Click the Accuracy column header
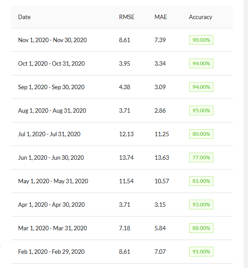This screenshot has width=248, height=268. (x=201, y=17)
